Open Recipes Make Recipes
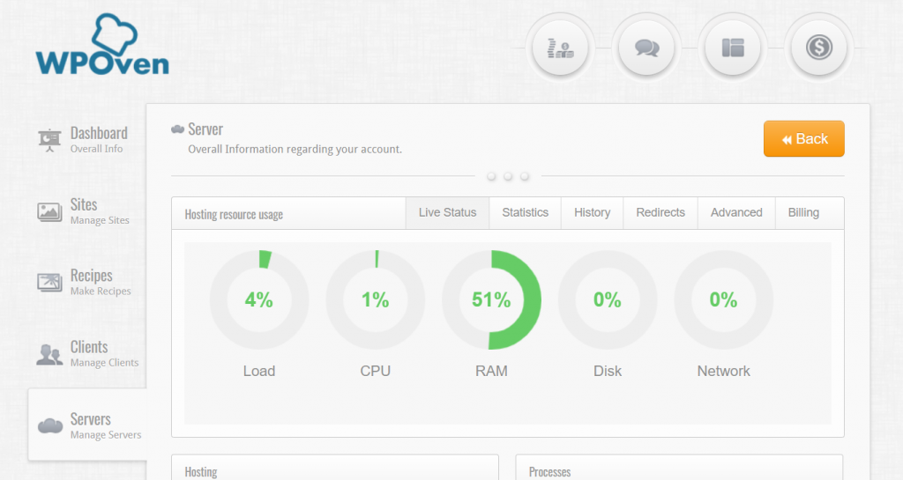 pyautogui.click(x=86, y=282)
